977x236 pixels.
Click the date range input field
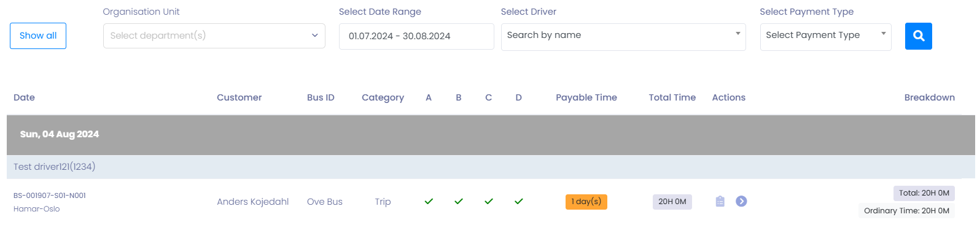416,36
